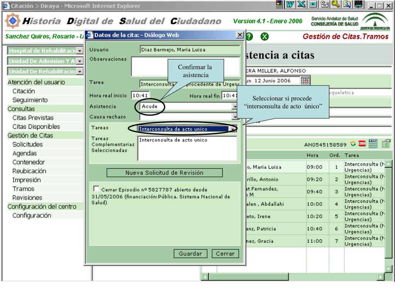
Task: Open Citas Previstas in the sidebar
Action: (x=34, y=118)
